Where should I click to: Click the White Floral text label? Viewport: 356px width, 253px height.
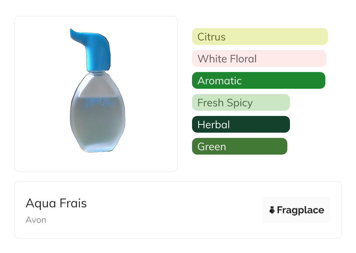coord(227,59)
